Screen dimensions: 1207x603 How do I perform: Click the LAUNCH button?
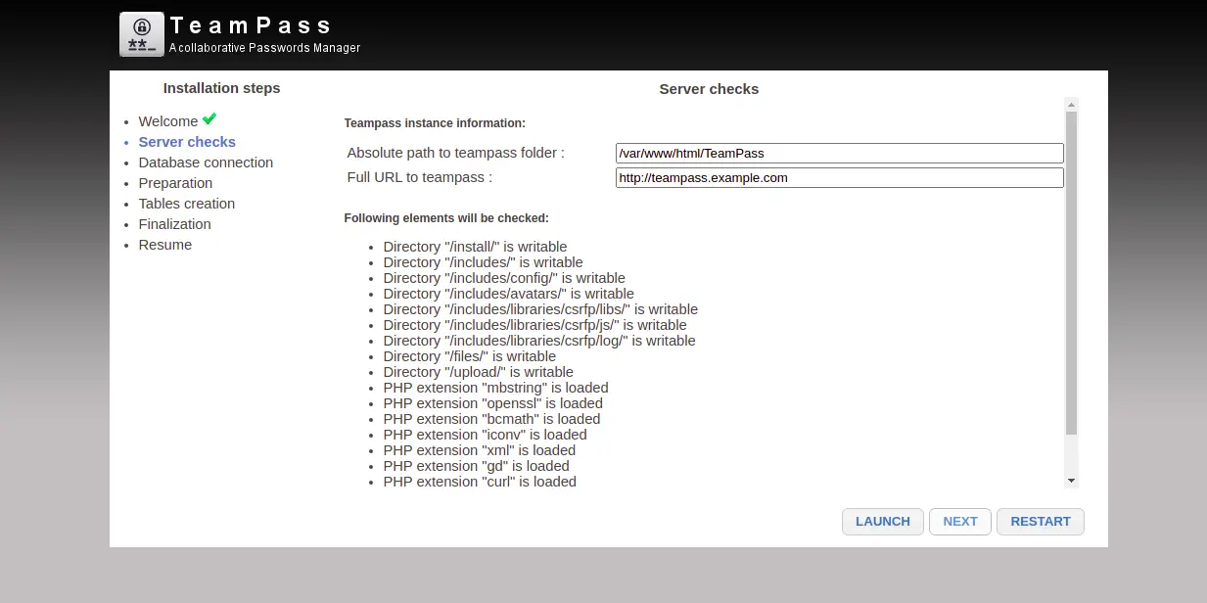click(x=883, y=522)
